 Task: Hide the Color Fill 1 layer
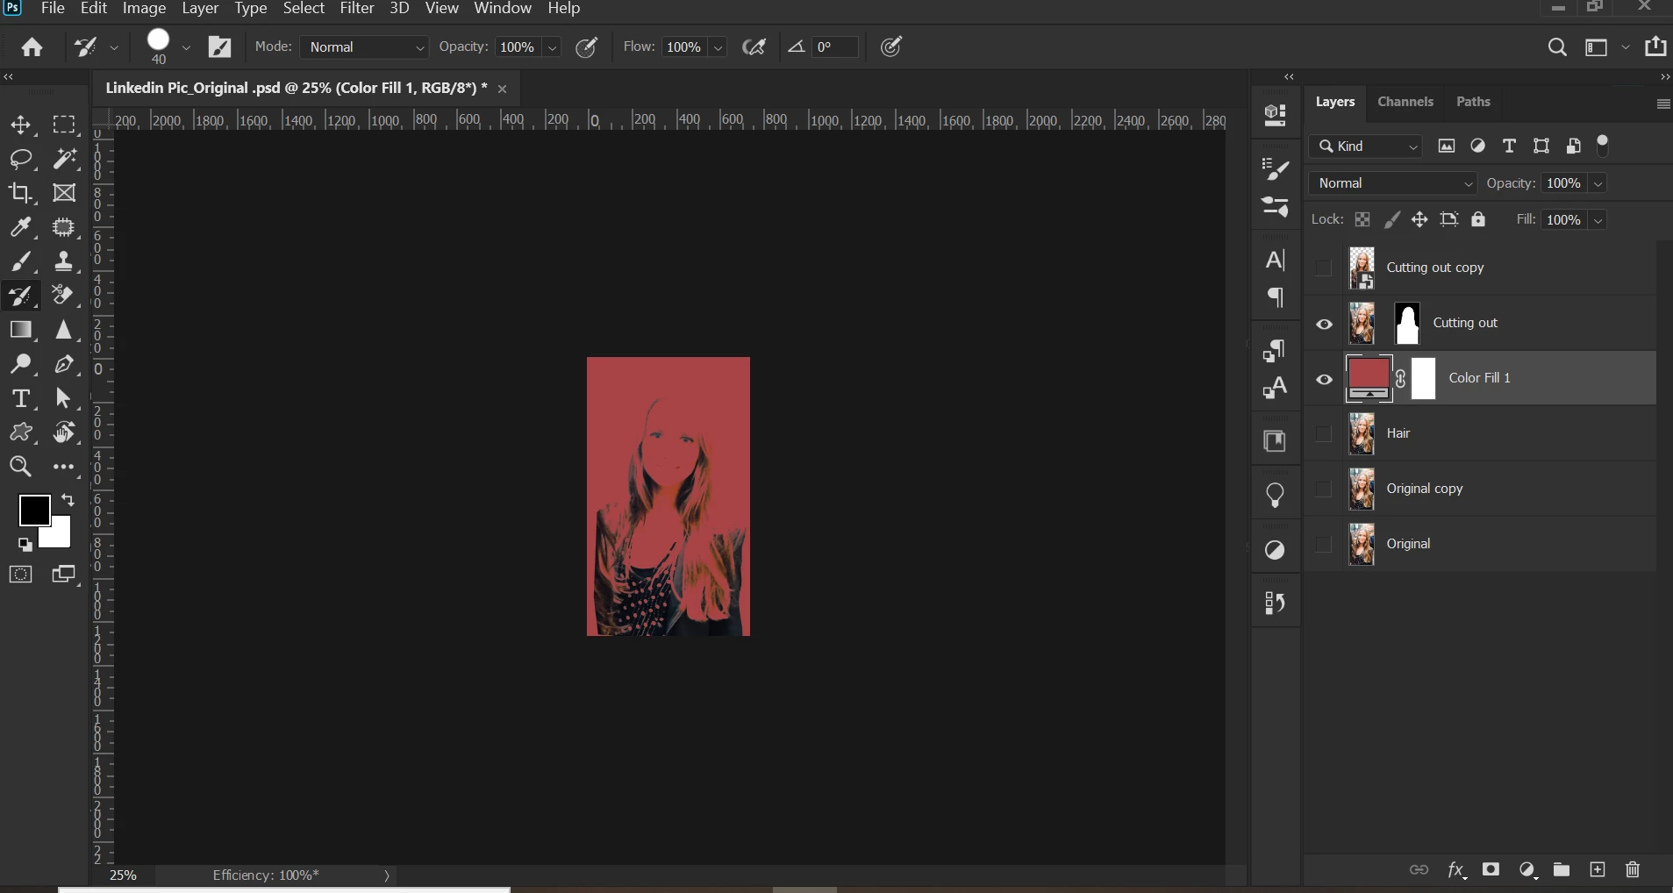[x=1324, y=380]
